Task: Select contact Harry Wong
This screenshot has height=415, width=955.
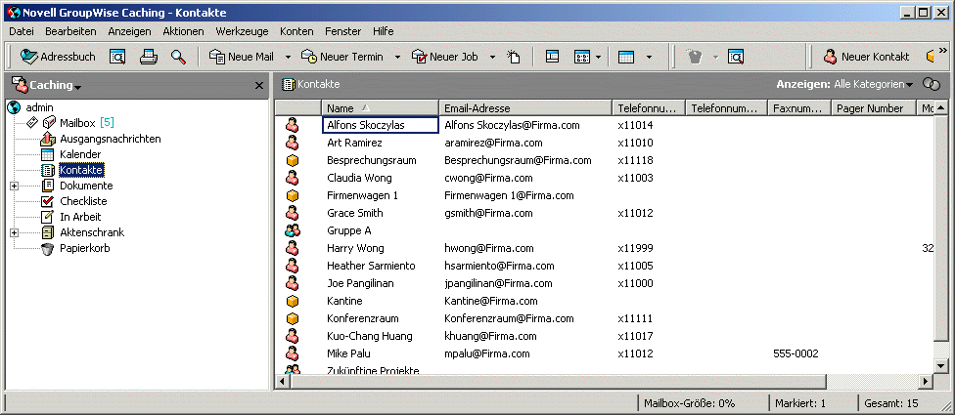Action: tap(355, 248)
